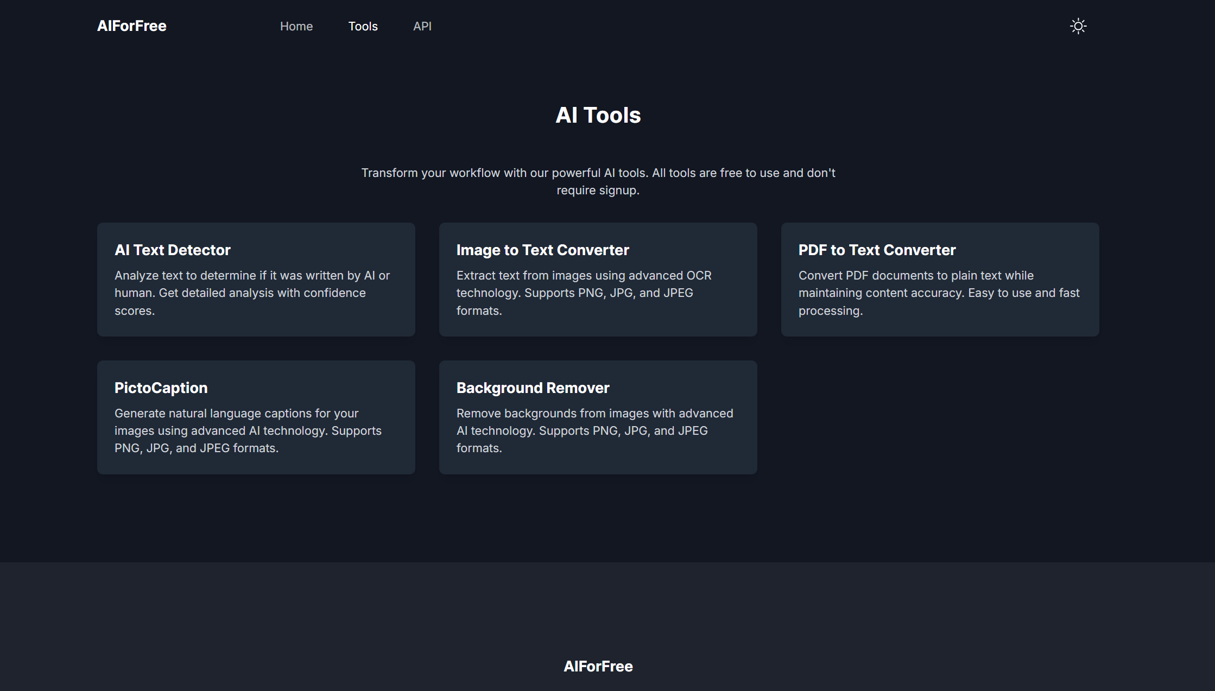Click the PDF to Text Converter heading
This screenshot has height=691, width=1215.
click(877, 250)
